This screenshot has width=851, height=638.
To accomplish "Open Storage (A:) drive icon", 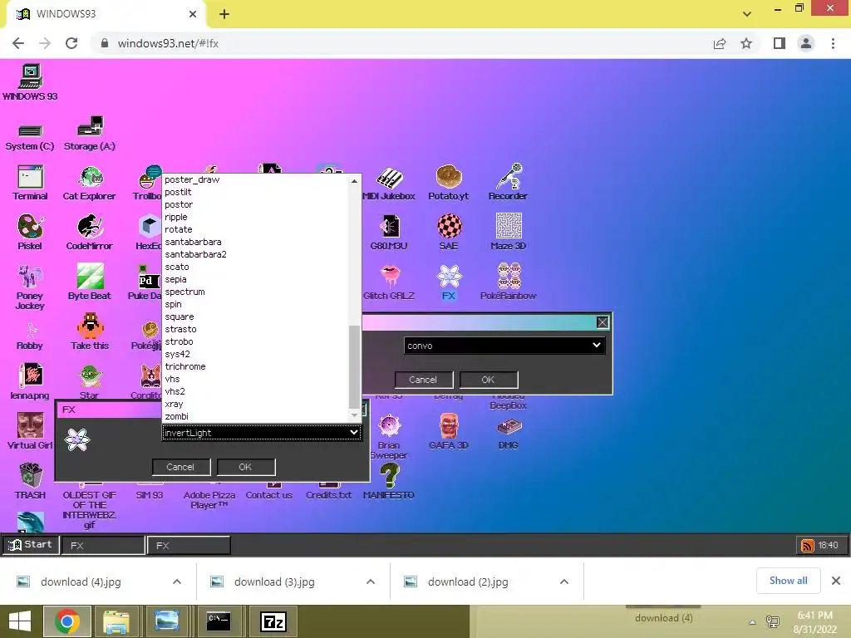I will pos(90,126).
